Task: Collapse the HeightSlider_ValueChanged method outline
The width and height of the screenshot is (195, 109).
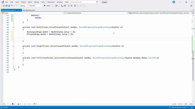Action: coord(13,46)
